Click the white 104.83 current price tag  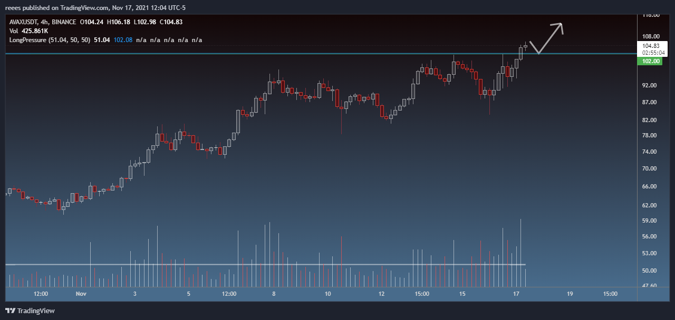(652, 46)
